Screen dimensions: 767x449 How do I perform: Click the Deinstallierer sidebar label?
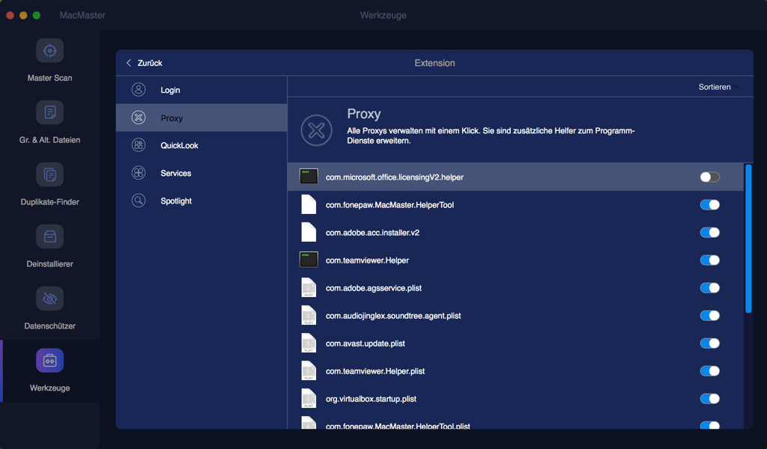click(x=49, y=264)
